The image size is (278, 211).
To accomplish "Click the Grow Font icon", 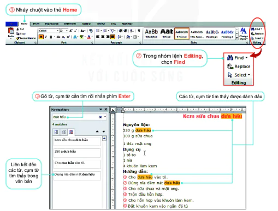I will pos(71,31).
